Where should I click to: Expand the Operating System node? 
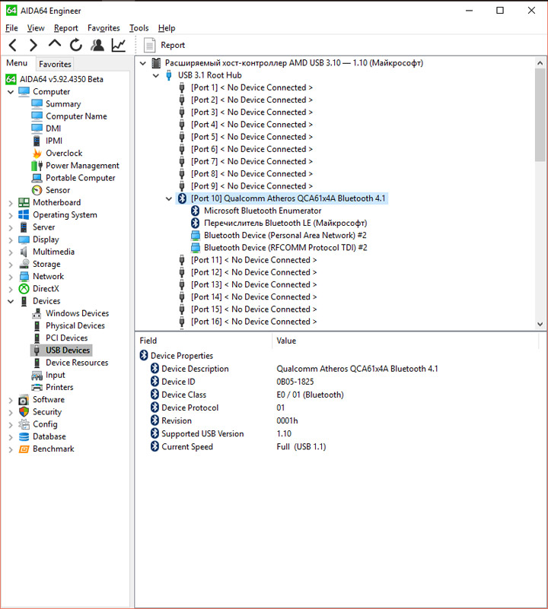pyautogui.click(x=11, y=215)
